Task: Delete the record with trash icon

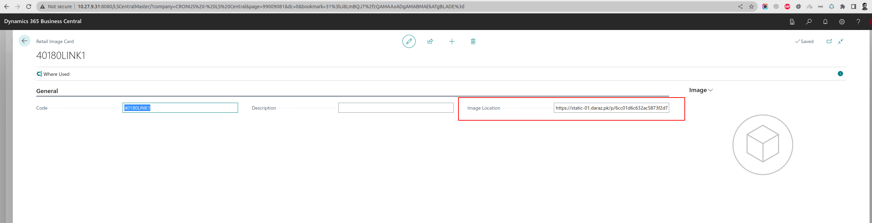Action: point(473,41)
